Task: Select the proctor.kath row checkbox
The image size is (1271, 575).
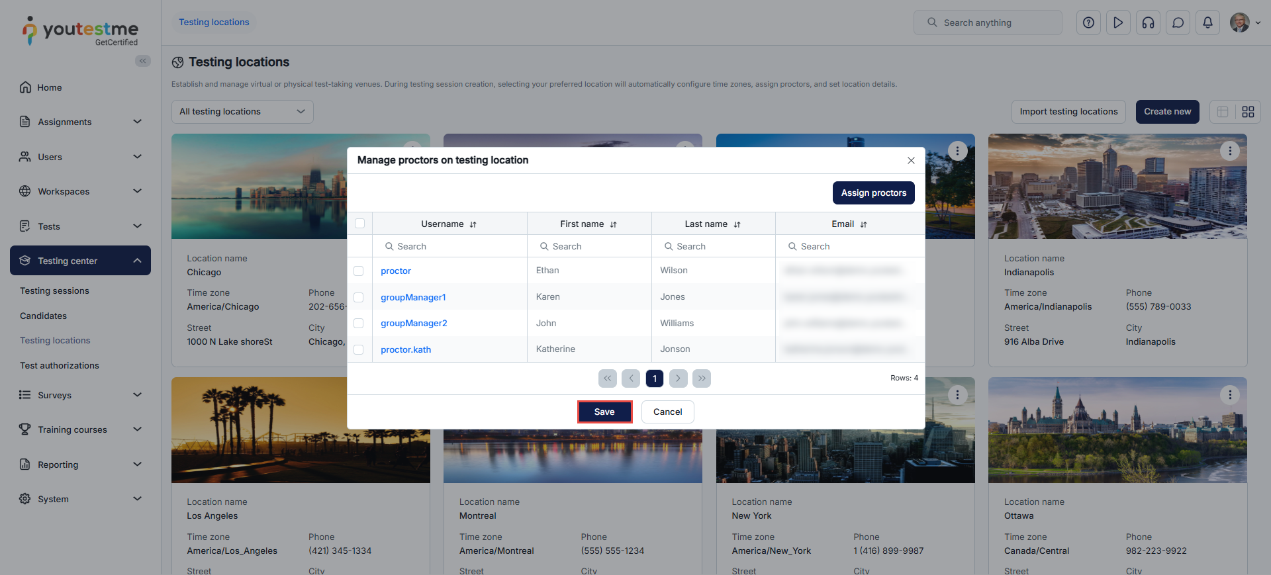Action: tap(359, 349)
